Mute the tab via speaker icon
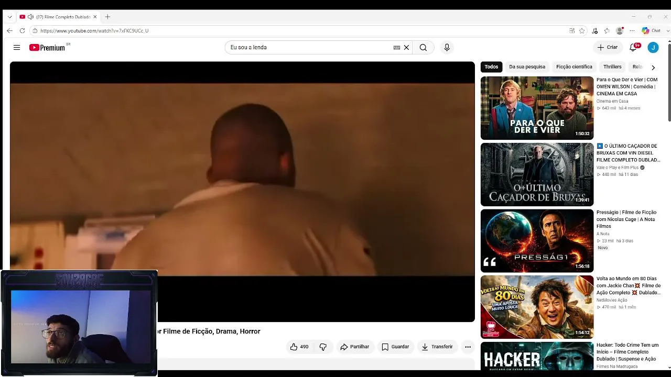Viewport: 671px width, 377px height. (30, 17)
